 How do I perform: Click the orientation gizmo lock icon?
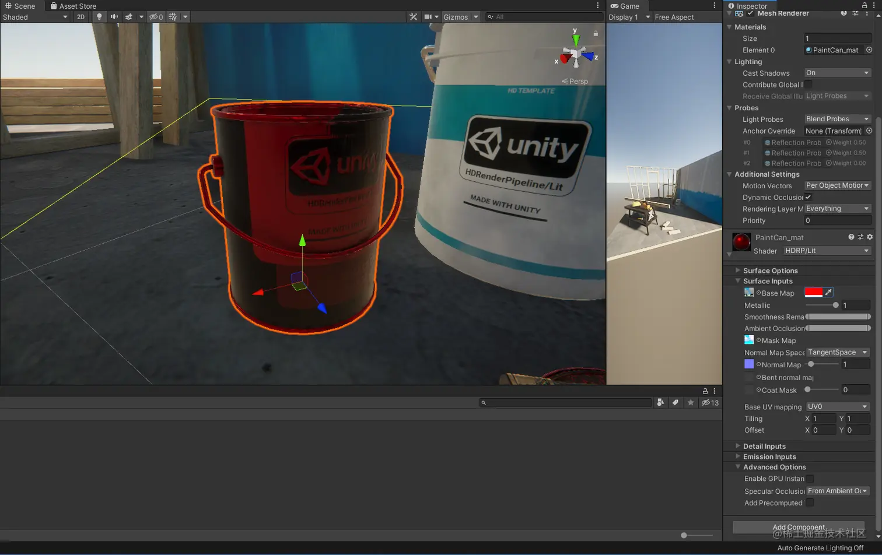[596, 33]
